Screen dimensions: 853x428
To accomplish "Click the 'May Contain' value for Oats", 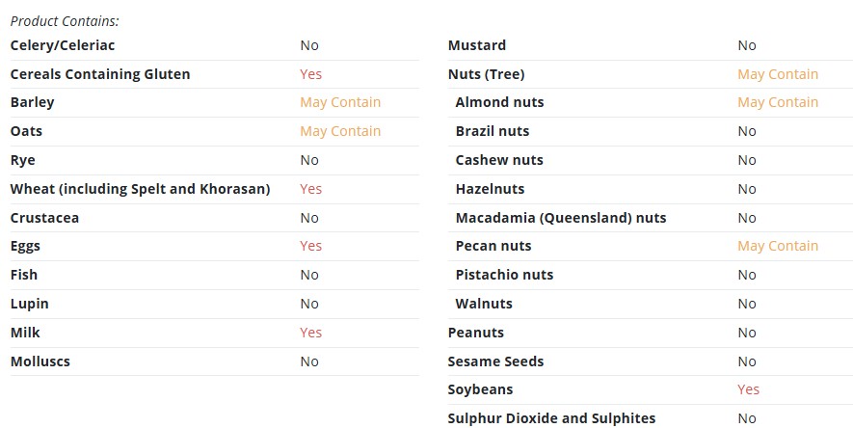I will coord(340,131).
